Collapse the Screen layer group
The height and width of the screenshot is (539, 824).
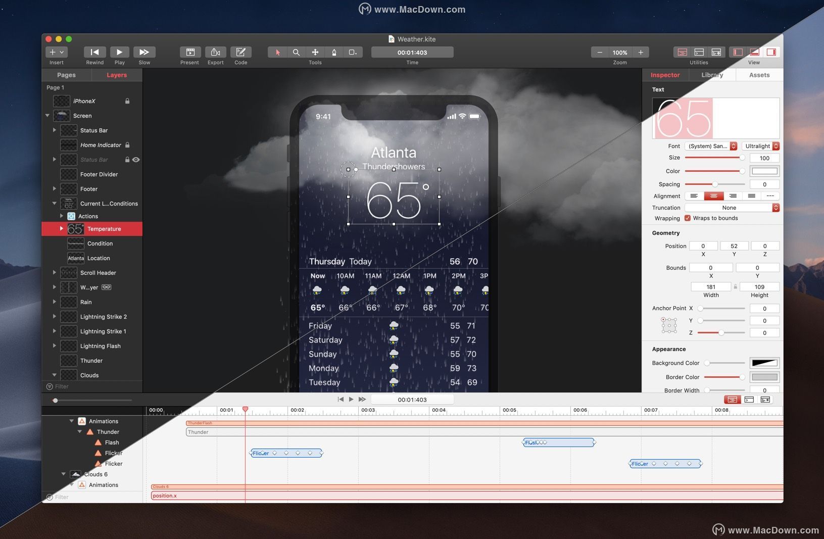(47, 116)
